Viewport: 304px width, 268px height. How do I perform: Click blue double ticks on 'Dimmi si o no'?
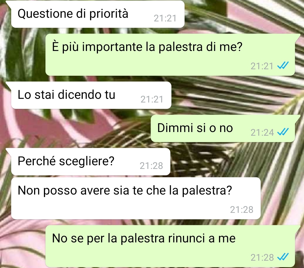(x=283, y=132)
